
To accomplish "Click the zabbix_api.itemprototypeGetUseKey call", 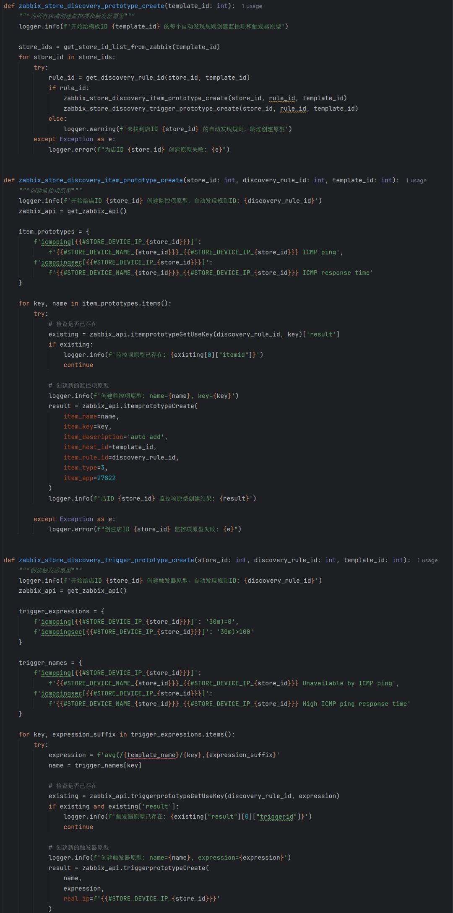I will [x=215, y=335].
